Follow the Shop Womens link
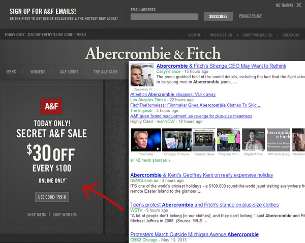305x243 pixels. pos(65,215)
